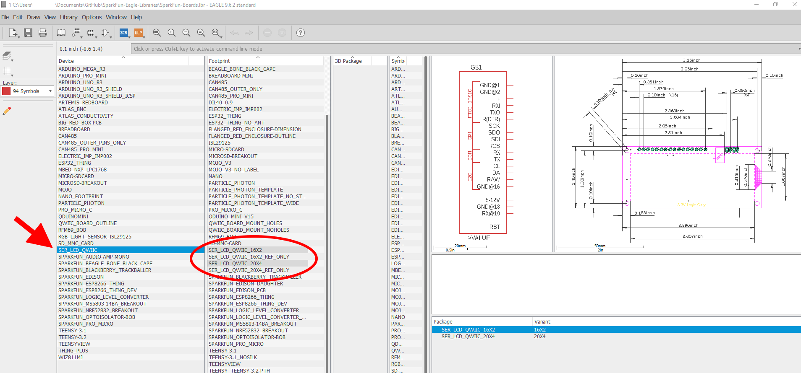Viewport: 801px width, 373px height.
Task: Select ARDUINO_MEGA_R3 in Device list
Action: click(131, 69)
